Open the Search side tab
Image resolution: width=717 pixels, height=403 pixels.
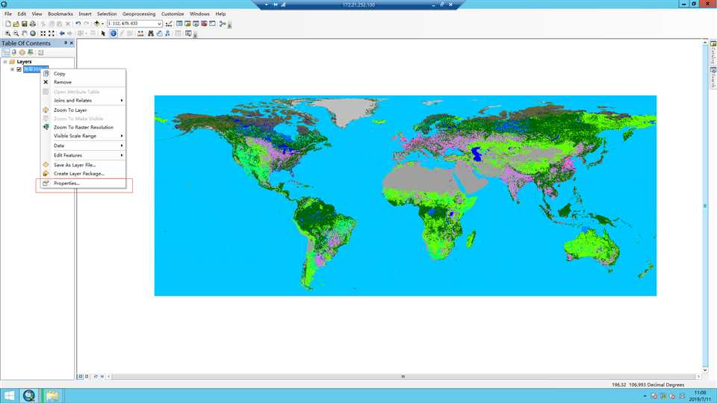point(713,78)
